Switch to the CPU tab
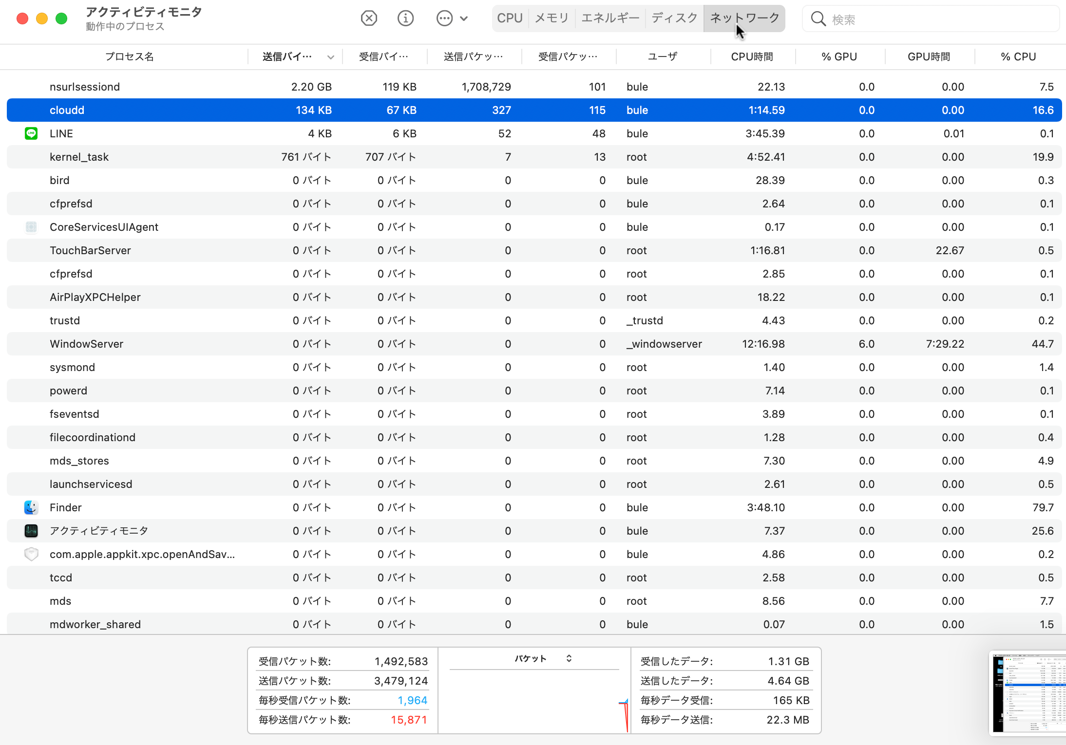The width and height of the screenshot is (1066, 745). [510, 18]
